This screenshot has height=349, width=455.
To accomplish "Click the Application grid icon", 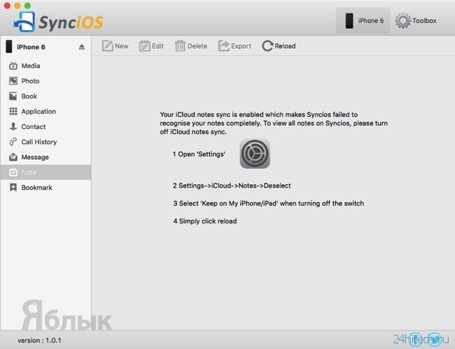I will click(x=13, y=111).
